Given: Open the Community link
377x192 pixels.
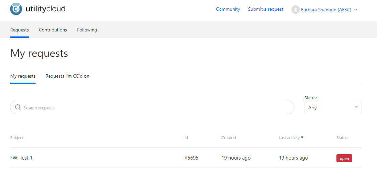Looking at the screenshot, I should (228, 9).
